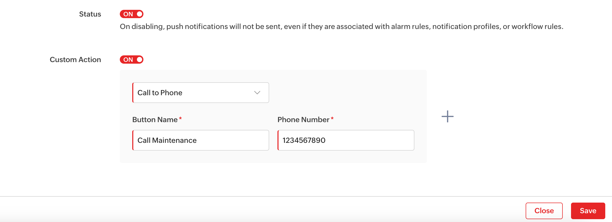Click the Phone Number field label
Image resolution: width=612 pixels, height=222 pixels.
(x=303, y=120)
